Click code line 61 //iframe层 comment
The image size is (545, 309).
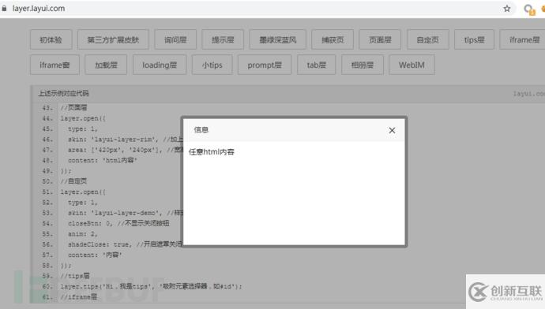(78, 297)
